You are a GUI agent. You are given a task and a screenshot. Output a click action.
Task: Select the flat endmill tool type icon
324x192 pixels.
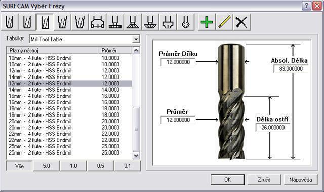[45, 22]
